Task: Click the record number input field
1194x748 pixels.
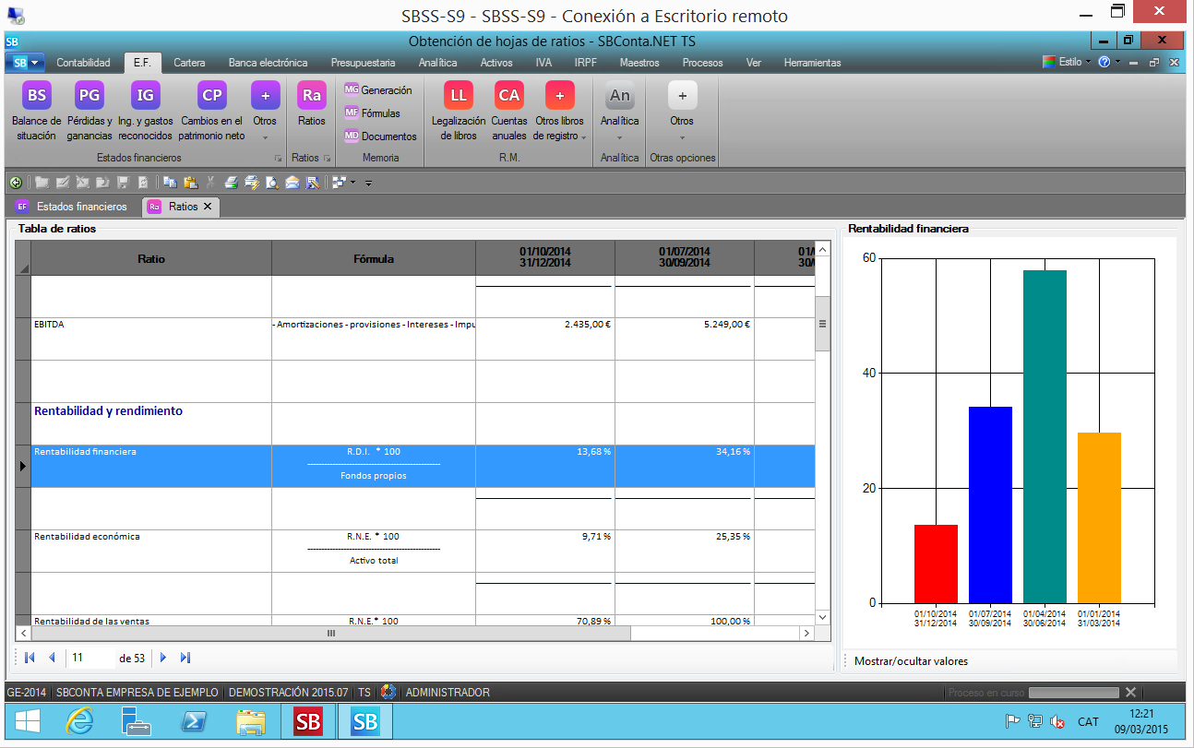Action: pos(90,658)
